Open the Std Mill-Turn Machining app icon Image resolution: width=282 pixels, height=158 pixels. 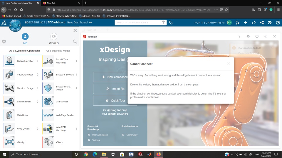tap(48, 61)
